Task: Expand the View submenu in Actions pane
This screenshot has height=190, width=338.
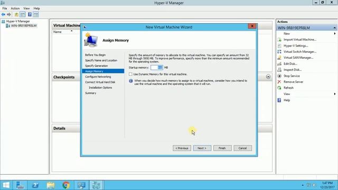Action: pyautogui.click(x=335, y=94)
